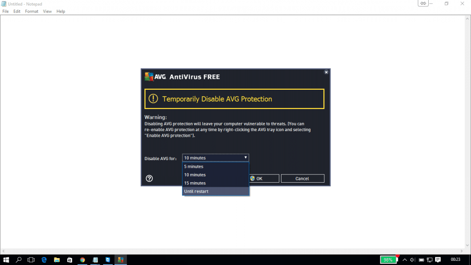This screenshot has height=265, width=471.
Task: Launch Google Chrome from the taskbar
Action: tap(82, 259)
